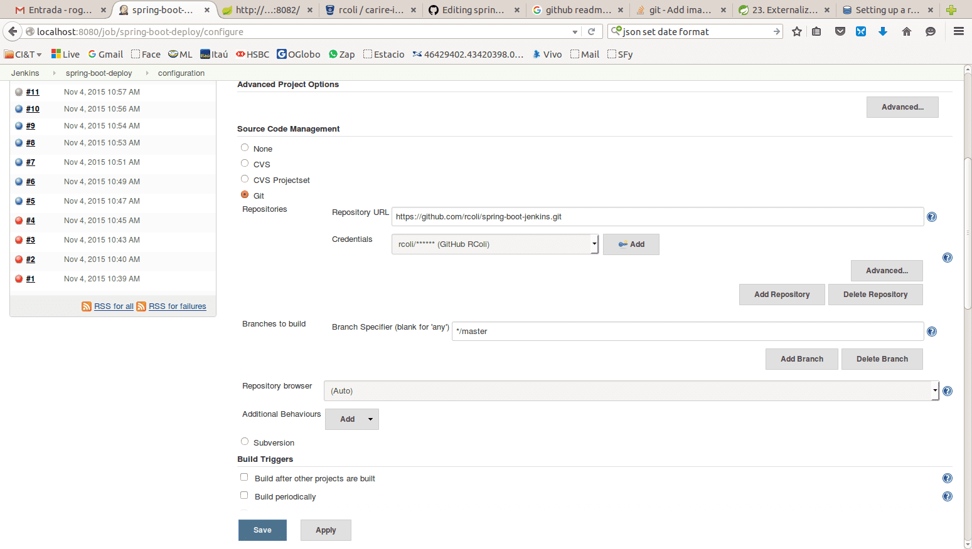Screen dimensions: 972x549
Task: Enable Build periodically checkbox
Action: (x=244, y=495)
